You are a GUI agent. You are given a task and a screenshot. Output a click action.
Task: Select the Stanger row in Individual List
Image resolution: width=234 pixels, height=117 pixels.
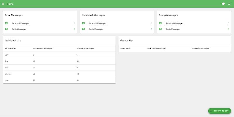(x=59, y=74)
